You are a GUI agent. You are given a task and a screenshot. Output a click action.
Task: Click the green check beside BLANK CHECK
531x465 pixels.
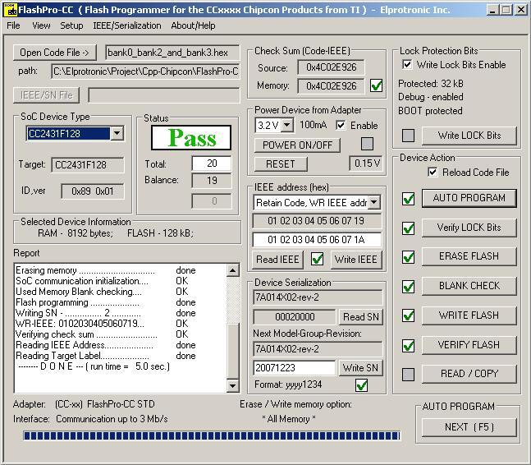pyautogui.click(x=409, y=287)
